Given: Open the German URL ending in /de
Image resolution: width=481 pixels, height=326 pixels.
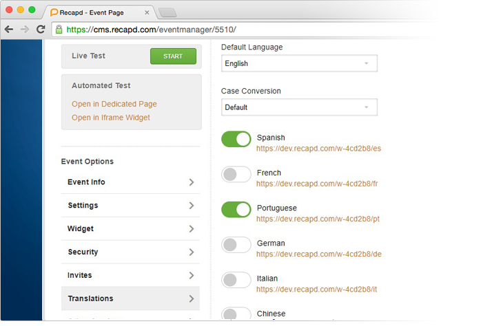Looking at the screenshot, I should 319,254.
